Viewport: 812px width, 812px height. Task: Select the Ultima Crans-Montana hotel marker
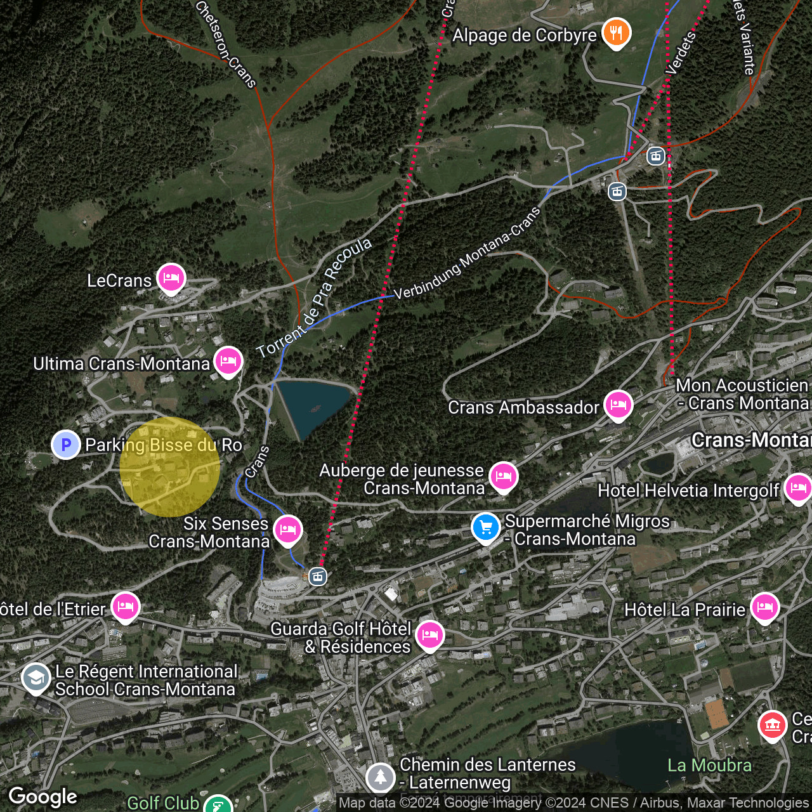click(228, 360)
